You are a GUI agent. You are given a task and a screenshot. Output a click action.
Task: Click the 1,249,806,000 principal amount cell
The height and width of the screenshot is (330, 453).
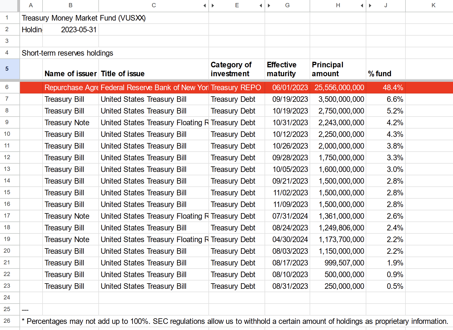pyautogui.click(x=338, y=228)
